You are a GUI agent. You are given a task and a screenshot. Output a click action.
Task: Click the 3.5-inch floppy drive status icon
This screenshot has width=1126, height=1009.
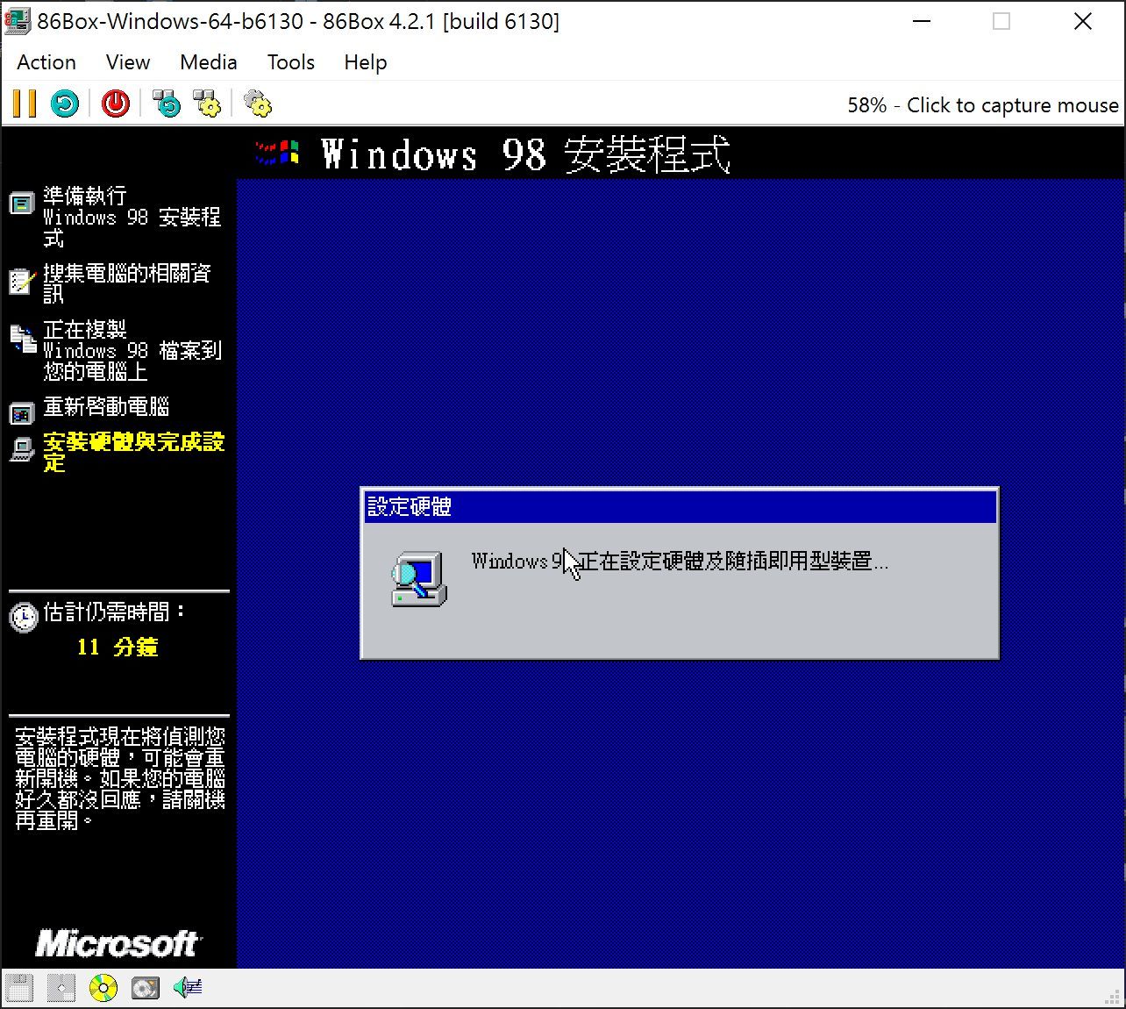coord(19,988)
